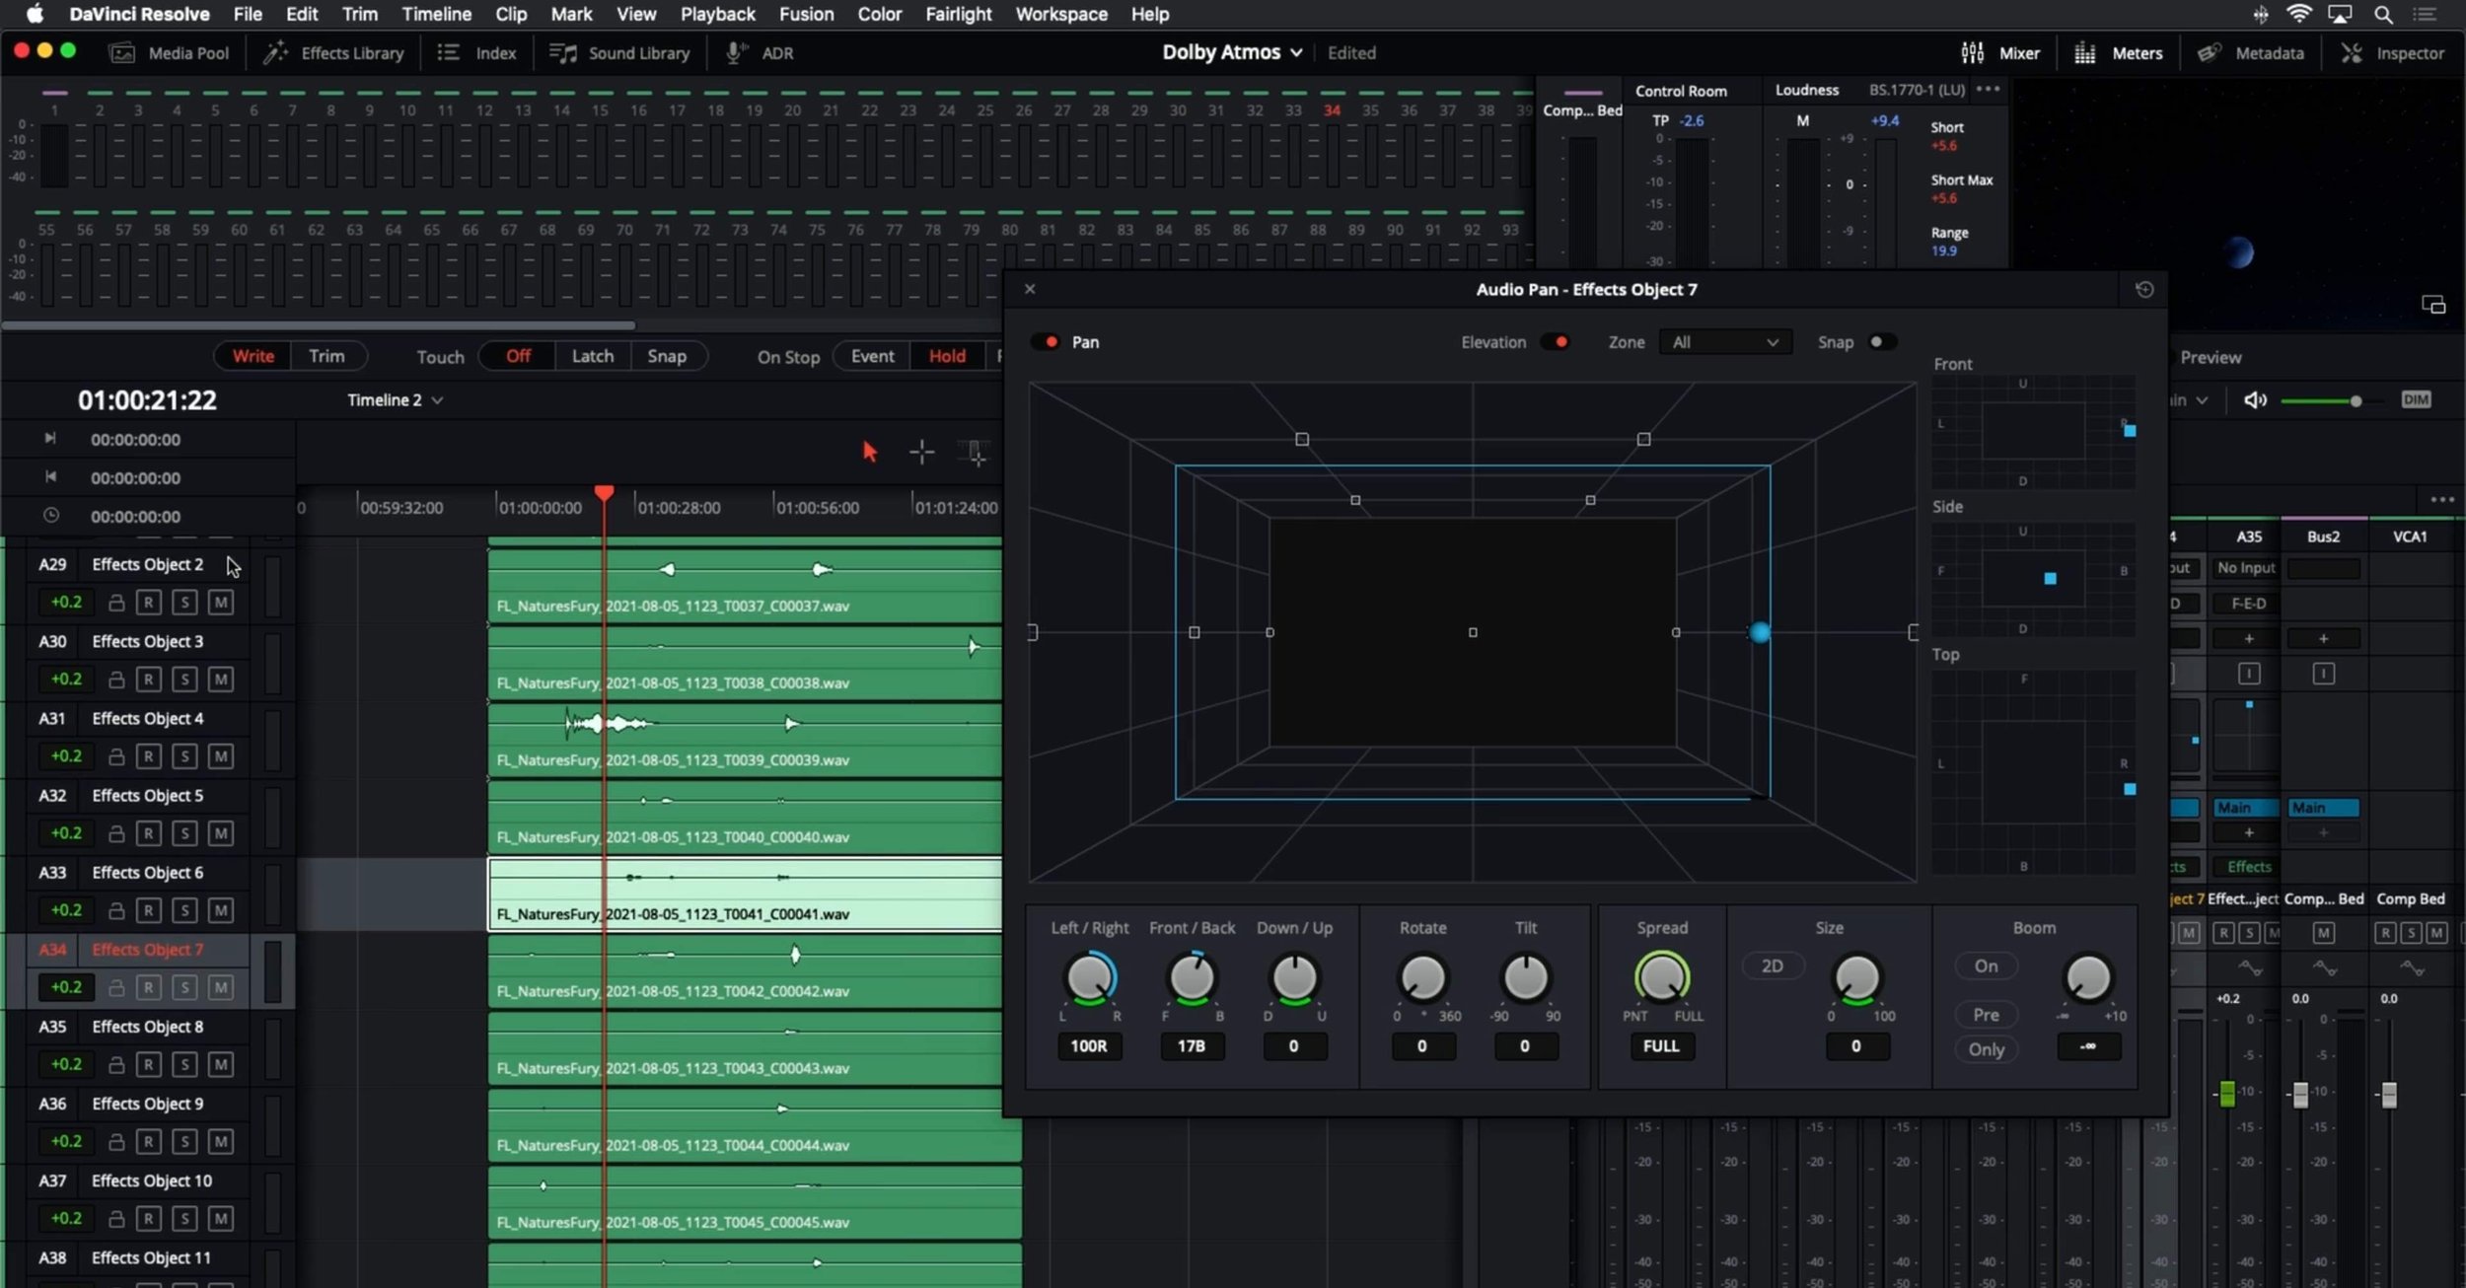Expand the Timeline 2 selector
The height and width of the screenshot is (1288, 2466).
pyautogui.click(x=437, y=400)
